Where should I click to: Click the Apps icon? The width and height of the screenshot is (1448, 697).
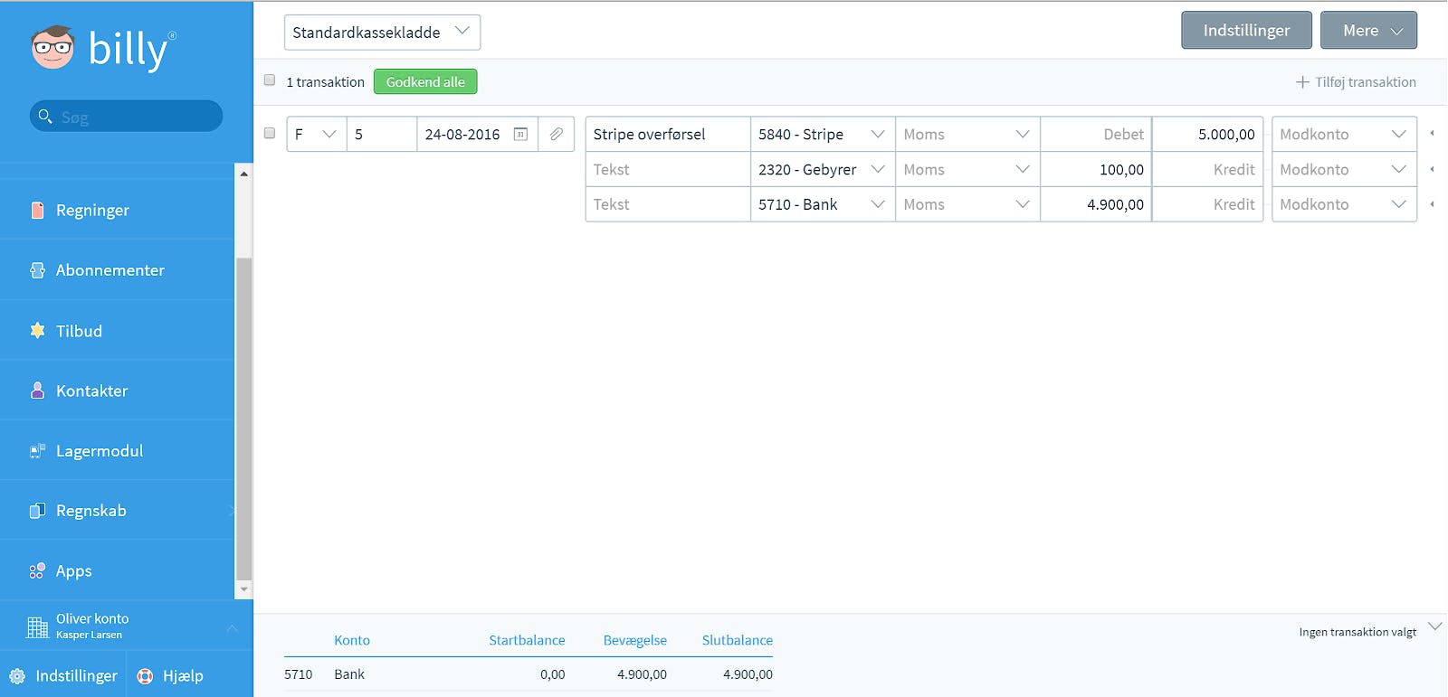[x=37, y=570]
